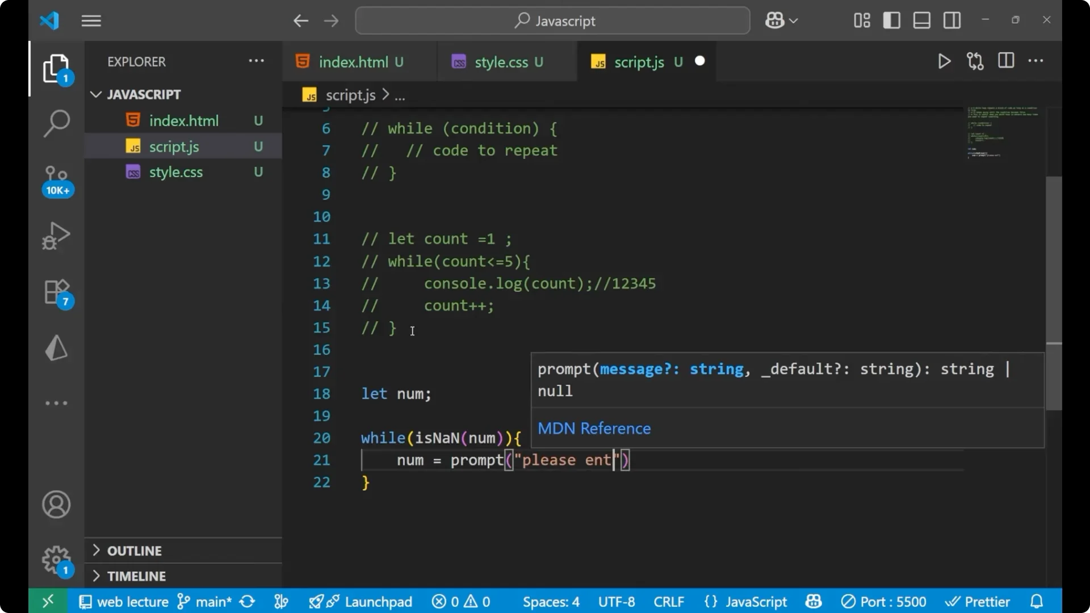Open split editor icon in title bar
1090x613 pixels.
pyautogui.click(x=1005, y=61)
